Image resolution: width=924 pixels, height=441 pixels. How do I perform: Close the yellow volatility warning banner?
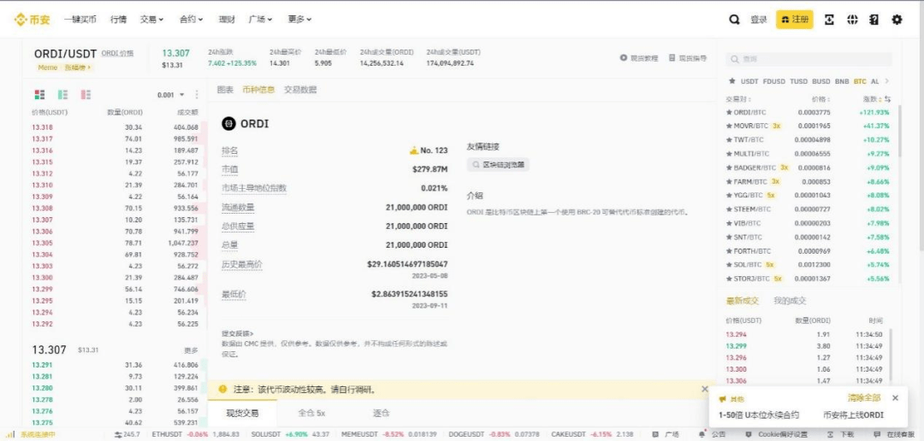[705, 389]
